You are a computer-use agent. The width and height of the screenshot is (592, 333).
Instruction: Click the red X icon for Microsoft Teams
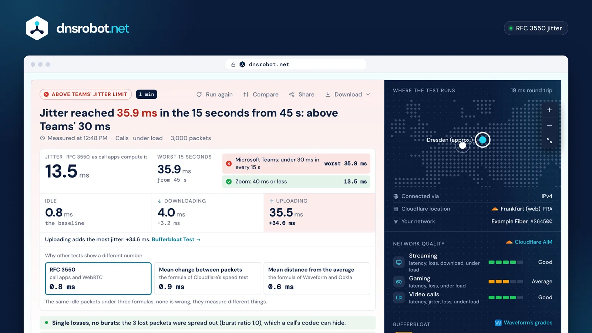point(229,164)
